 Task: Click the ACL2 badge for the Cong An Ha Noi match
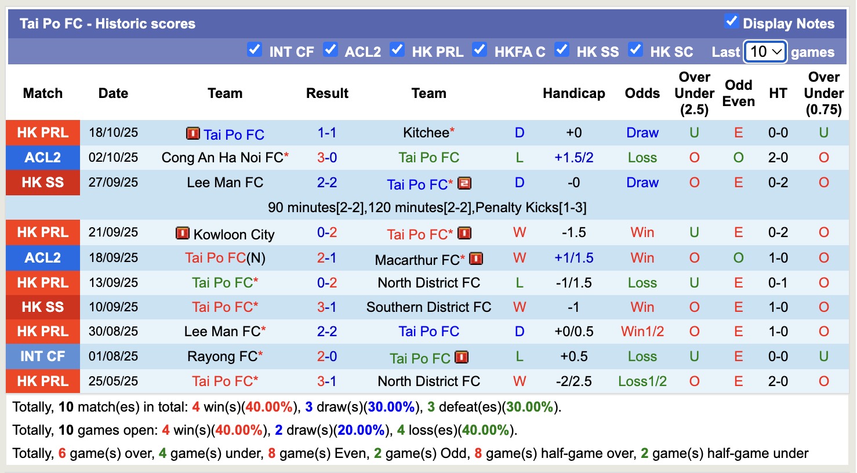[x=42, y=157]
